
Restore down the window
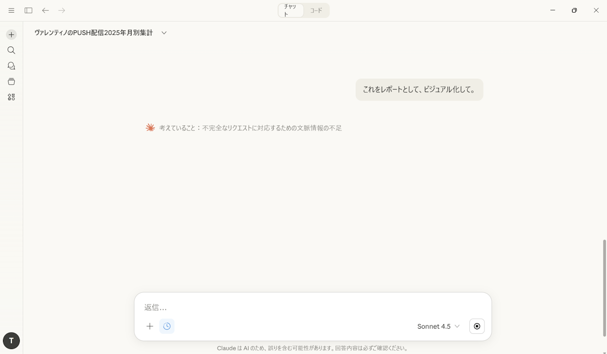click(x=575, y=11)
